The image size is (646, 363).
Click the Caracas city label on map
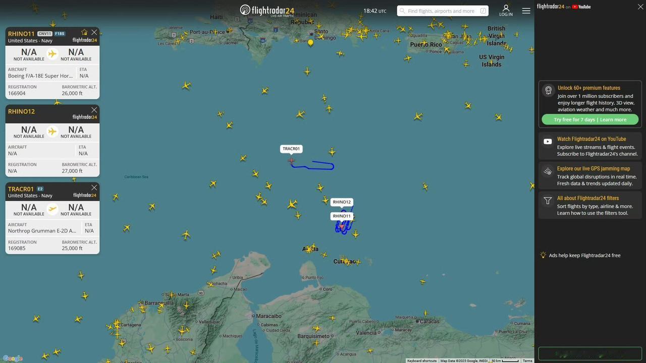point(430,321)
